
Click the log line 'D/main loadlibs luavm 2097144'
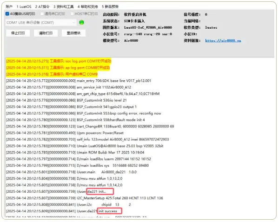tap(79, 159)
